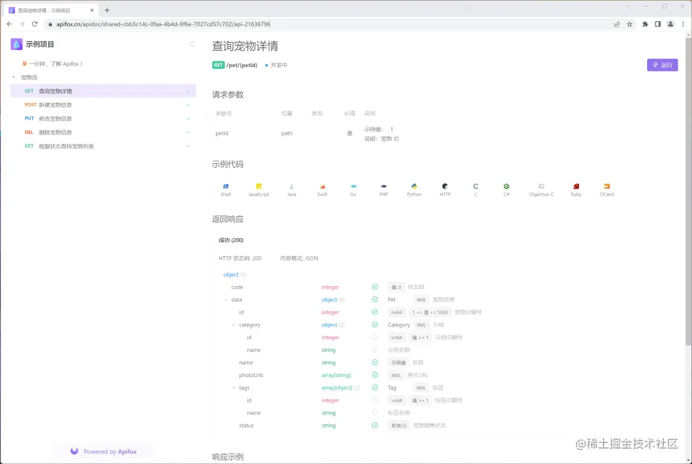692x464 pixels.
Task: Open the OCaml code example icon
Action: pyautogui.click(x=606, y=189)
